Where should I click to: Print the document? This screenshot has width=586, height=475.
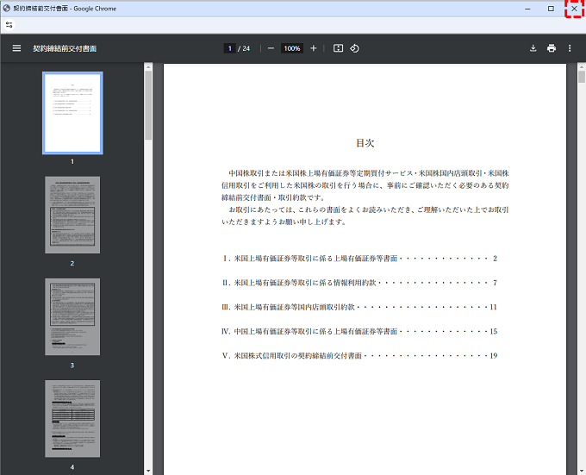click(551, 48)
